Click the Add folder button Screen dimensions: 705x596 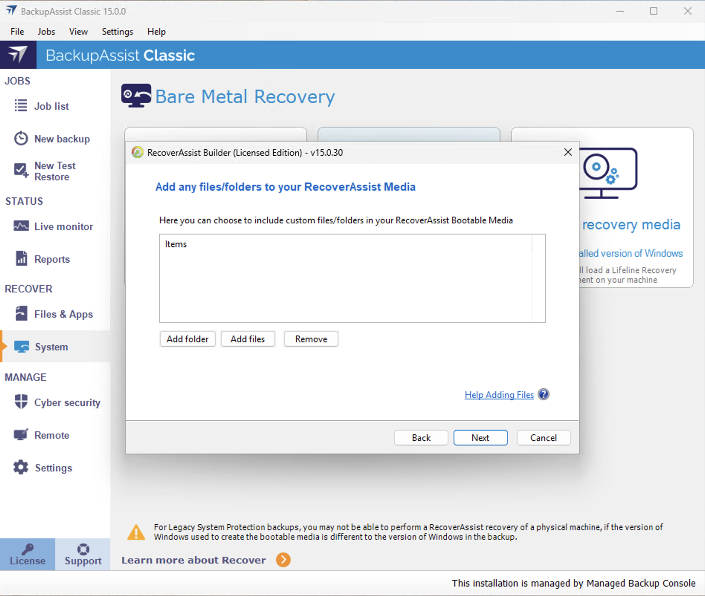pyautogui.click(x=187, y=339)
